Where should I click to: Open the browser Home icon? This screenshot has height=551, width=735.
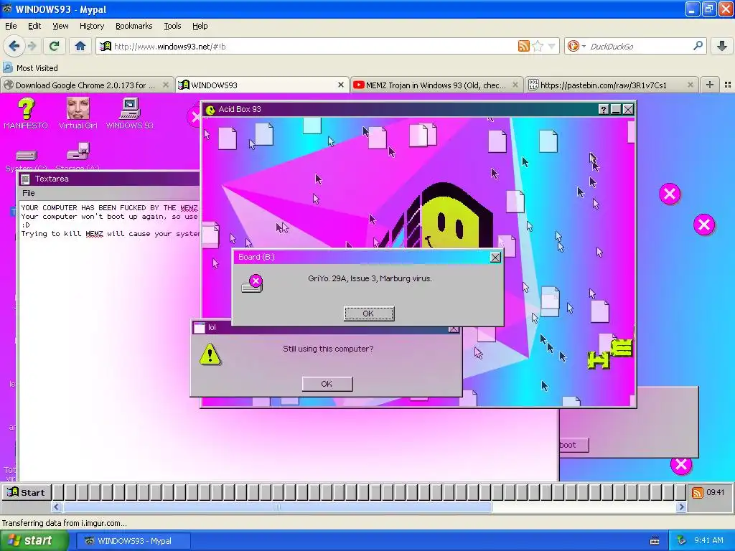pyautogui.click(x=80, y=46)
